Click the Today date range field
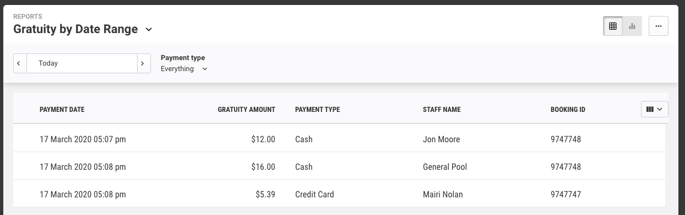 pyautogui.click(x=81, y=63)
